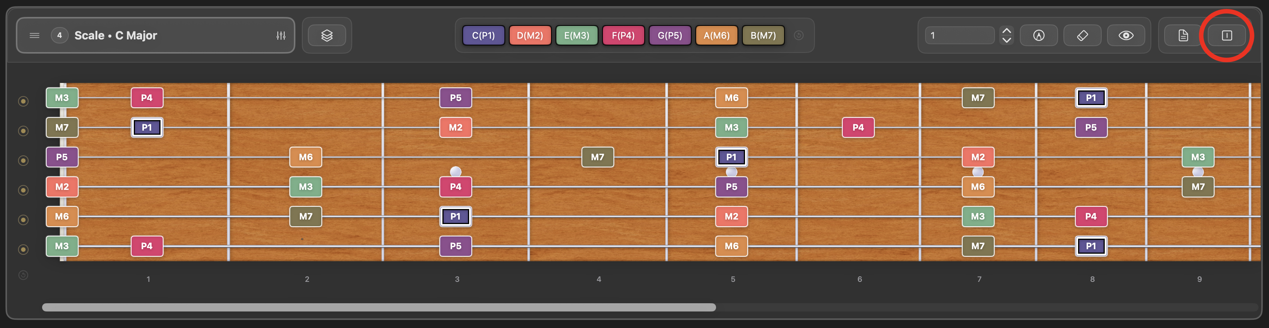Image resolution: width=1269 pixels, height=328 pixels.
Task: Click the P5 marker at fret 5
Action: click(731, 187)
